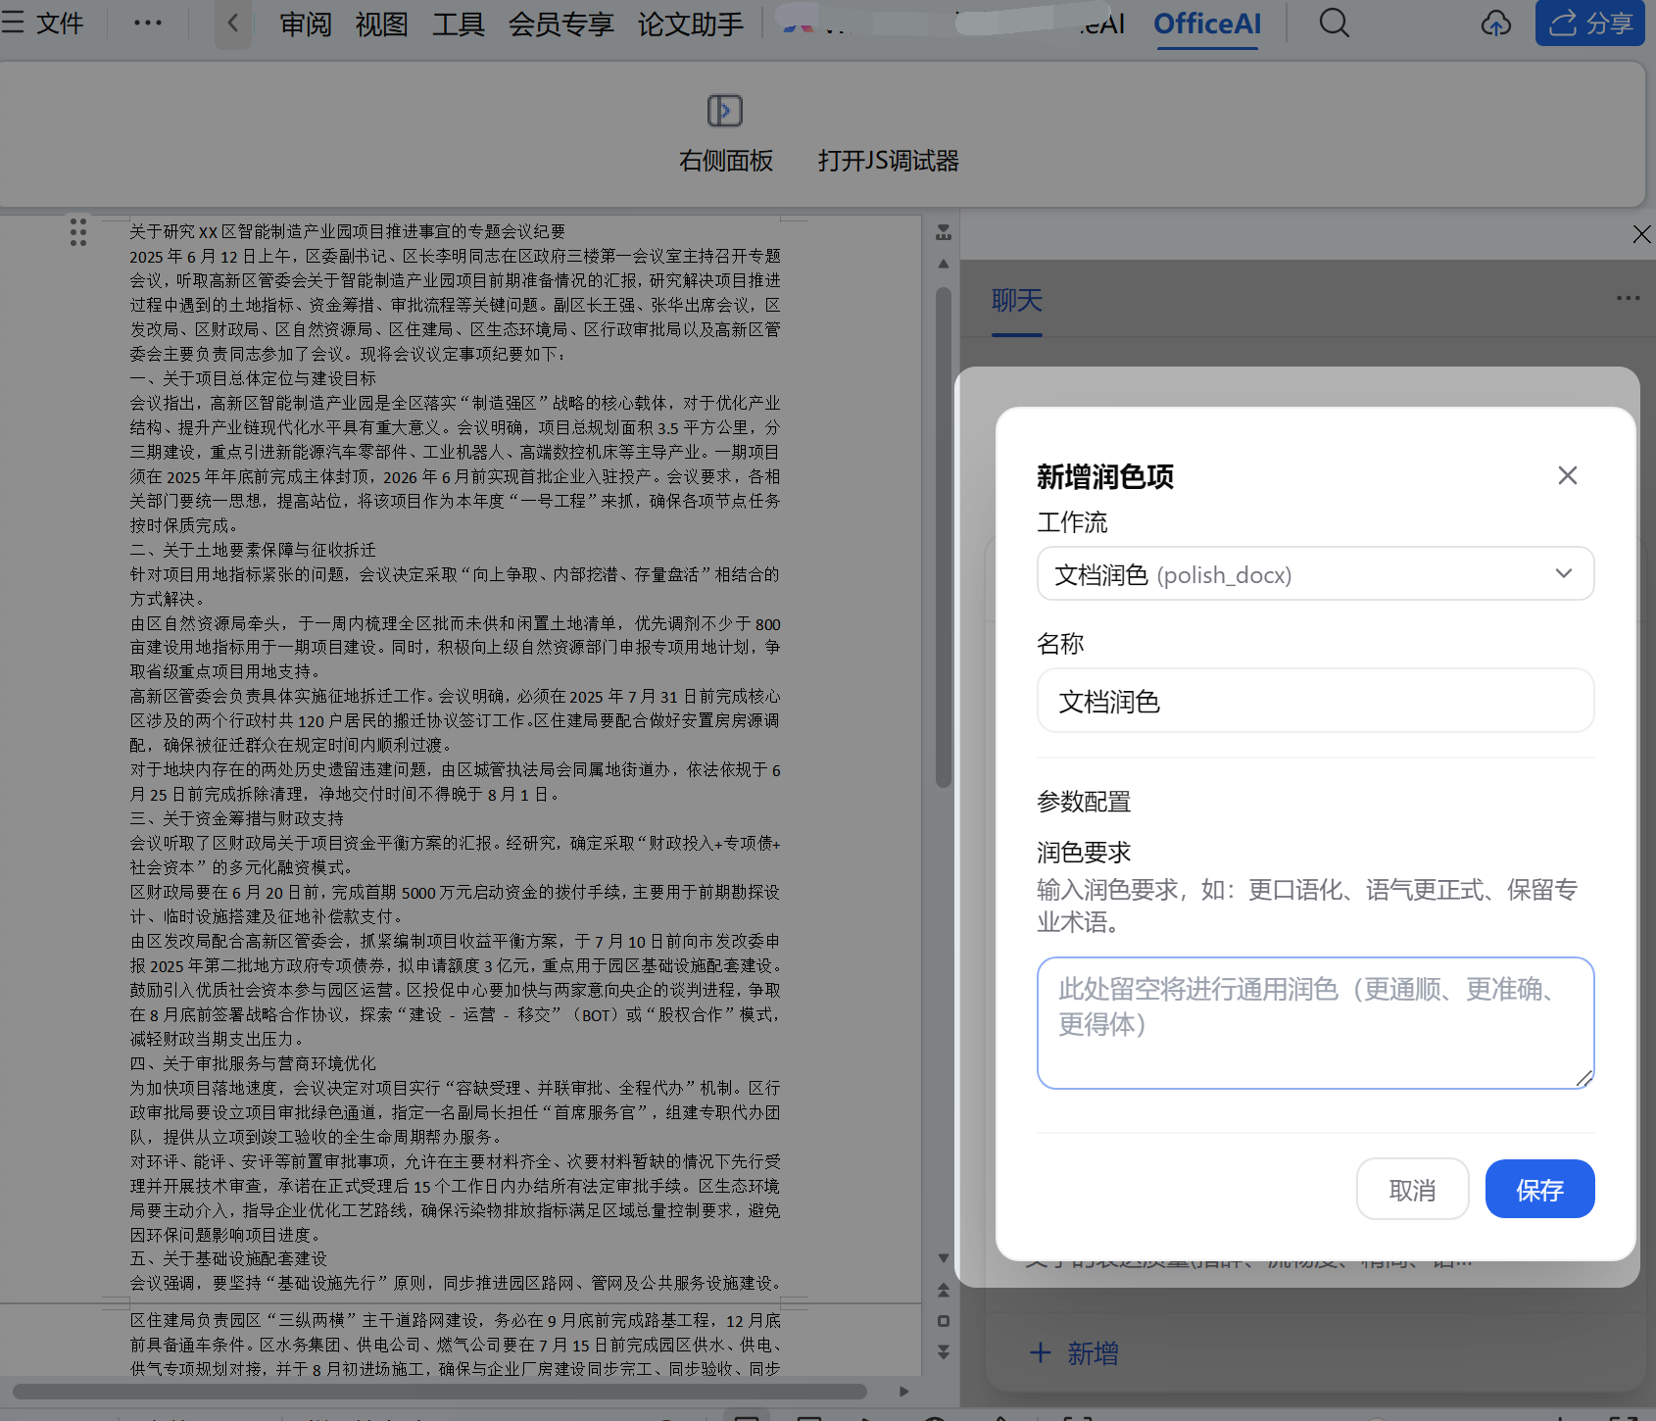
Task: Switch to the 视图 tab
Action: point(381,24)
